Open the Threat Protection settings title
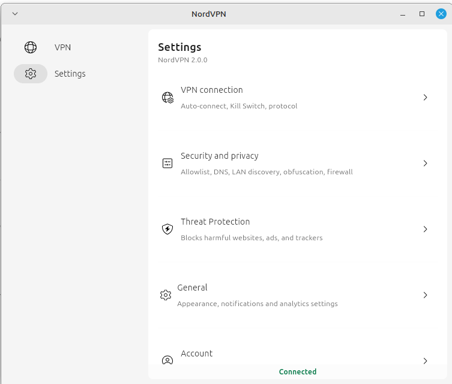The height and width of the screenshot is (384, 452). [x=215, y=222]
